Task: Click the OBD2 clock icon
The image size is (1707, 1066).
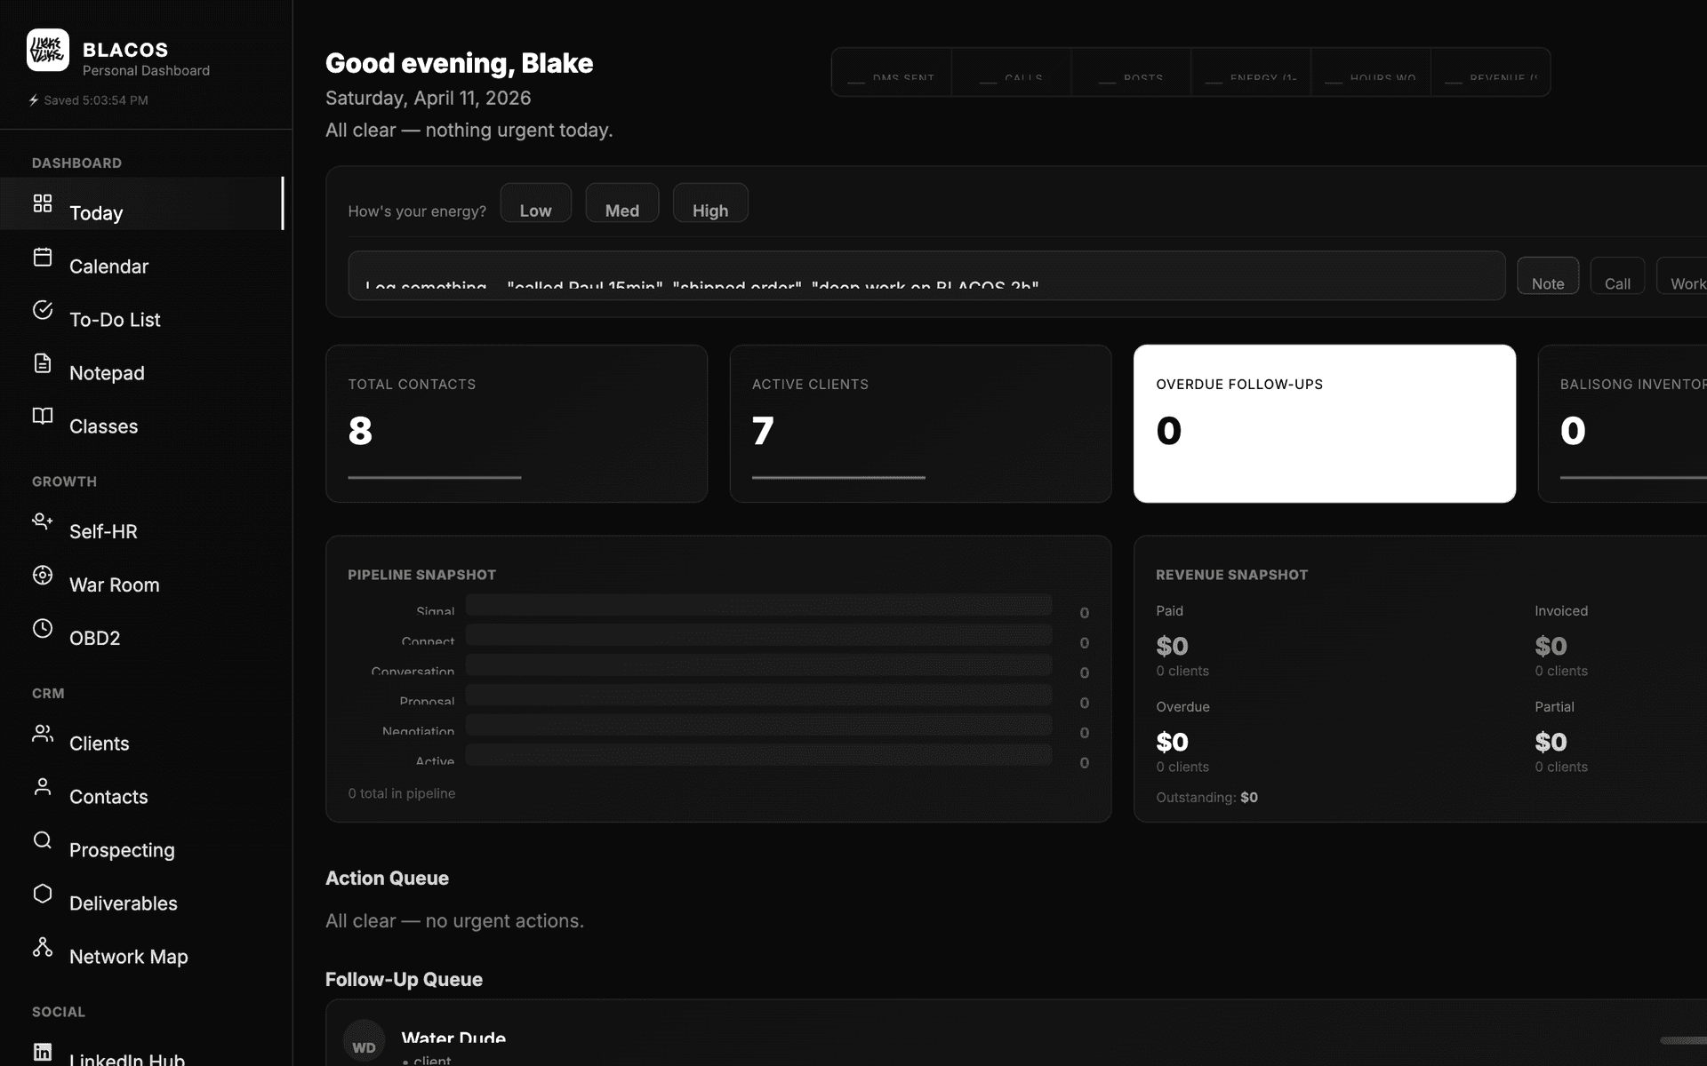Action: [x=43, y=628]
